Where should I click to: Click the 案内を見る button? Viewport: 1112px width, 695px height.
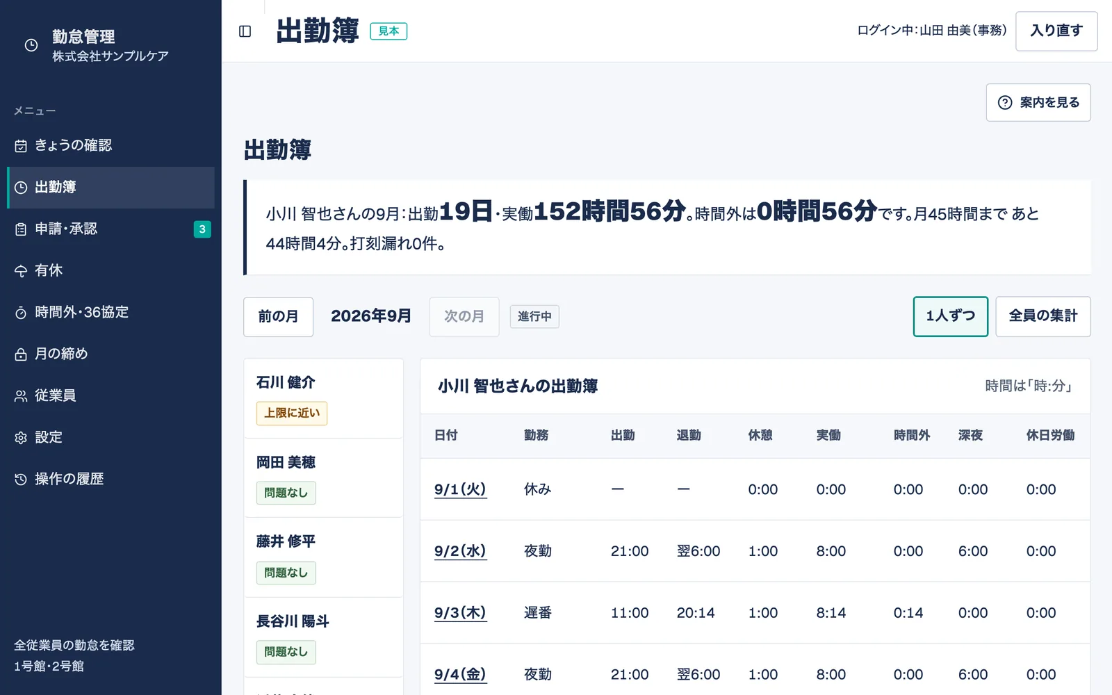[1038, 103]
